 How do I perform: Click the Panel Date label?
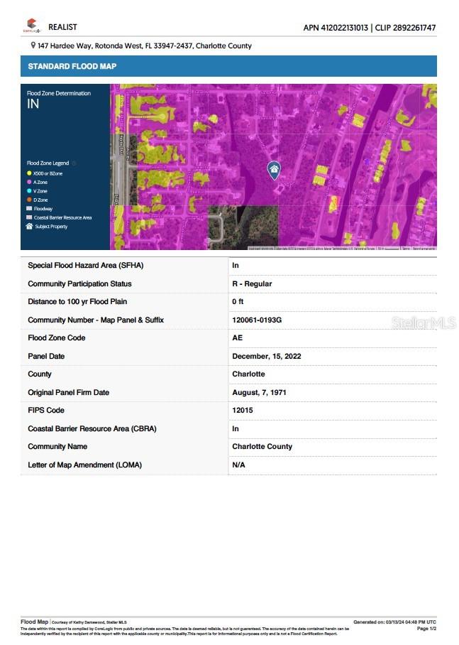(46, 356)
